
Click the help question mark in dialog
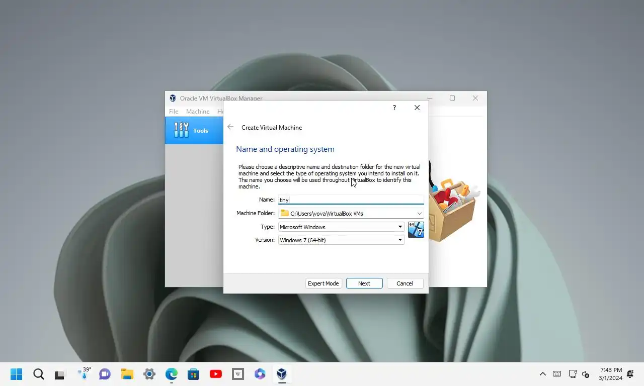click(x=394, y=108)
